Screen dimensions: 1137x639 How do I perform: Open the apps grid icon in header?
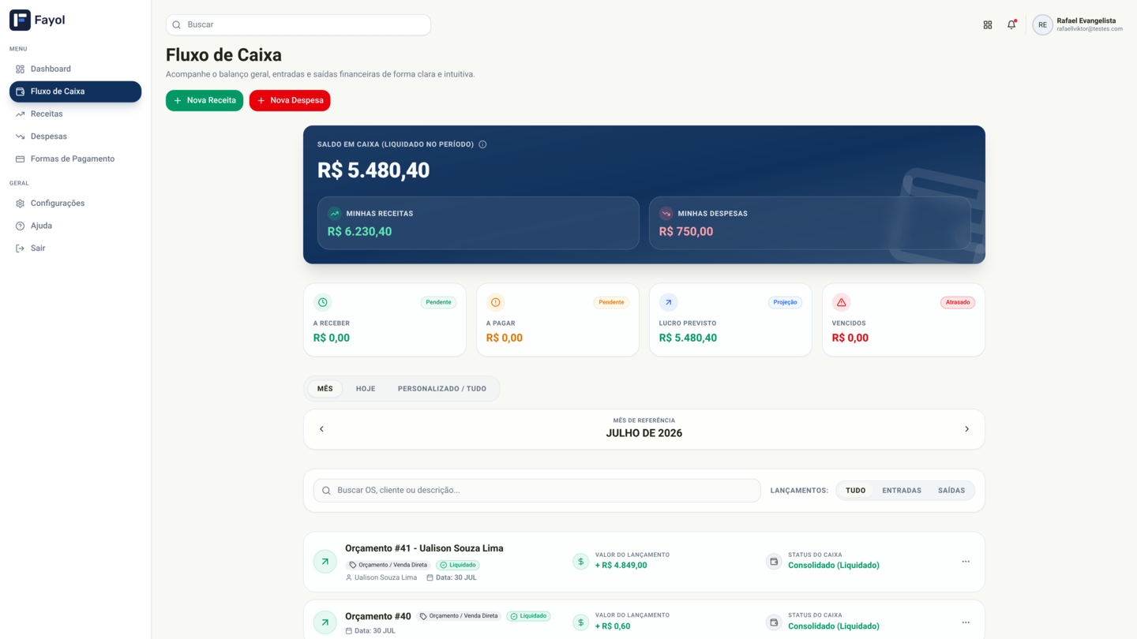point(988,25)
